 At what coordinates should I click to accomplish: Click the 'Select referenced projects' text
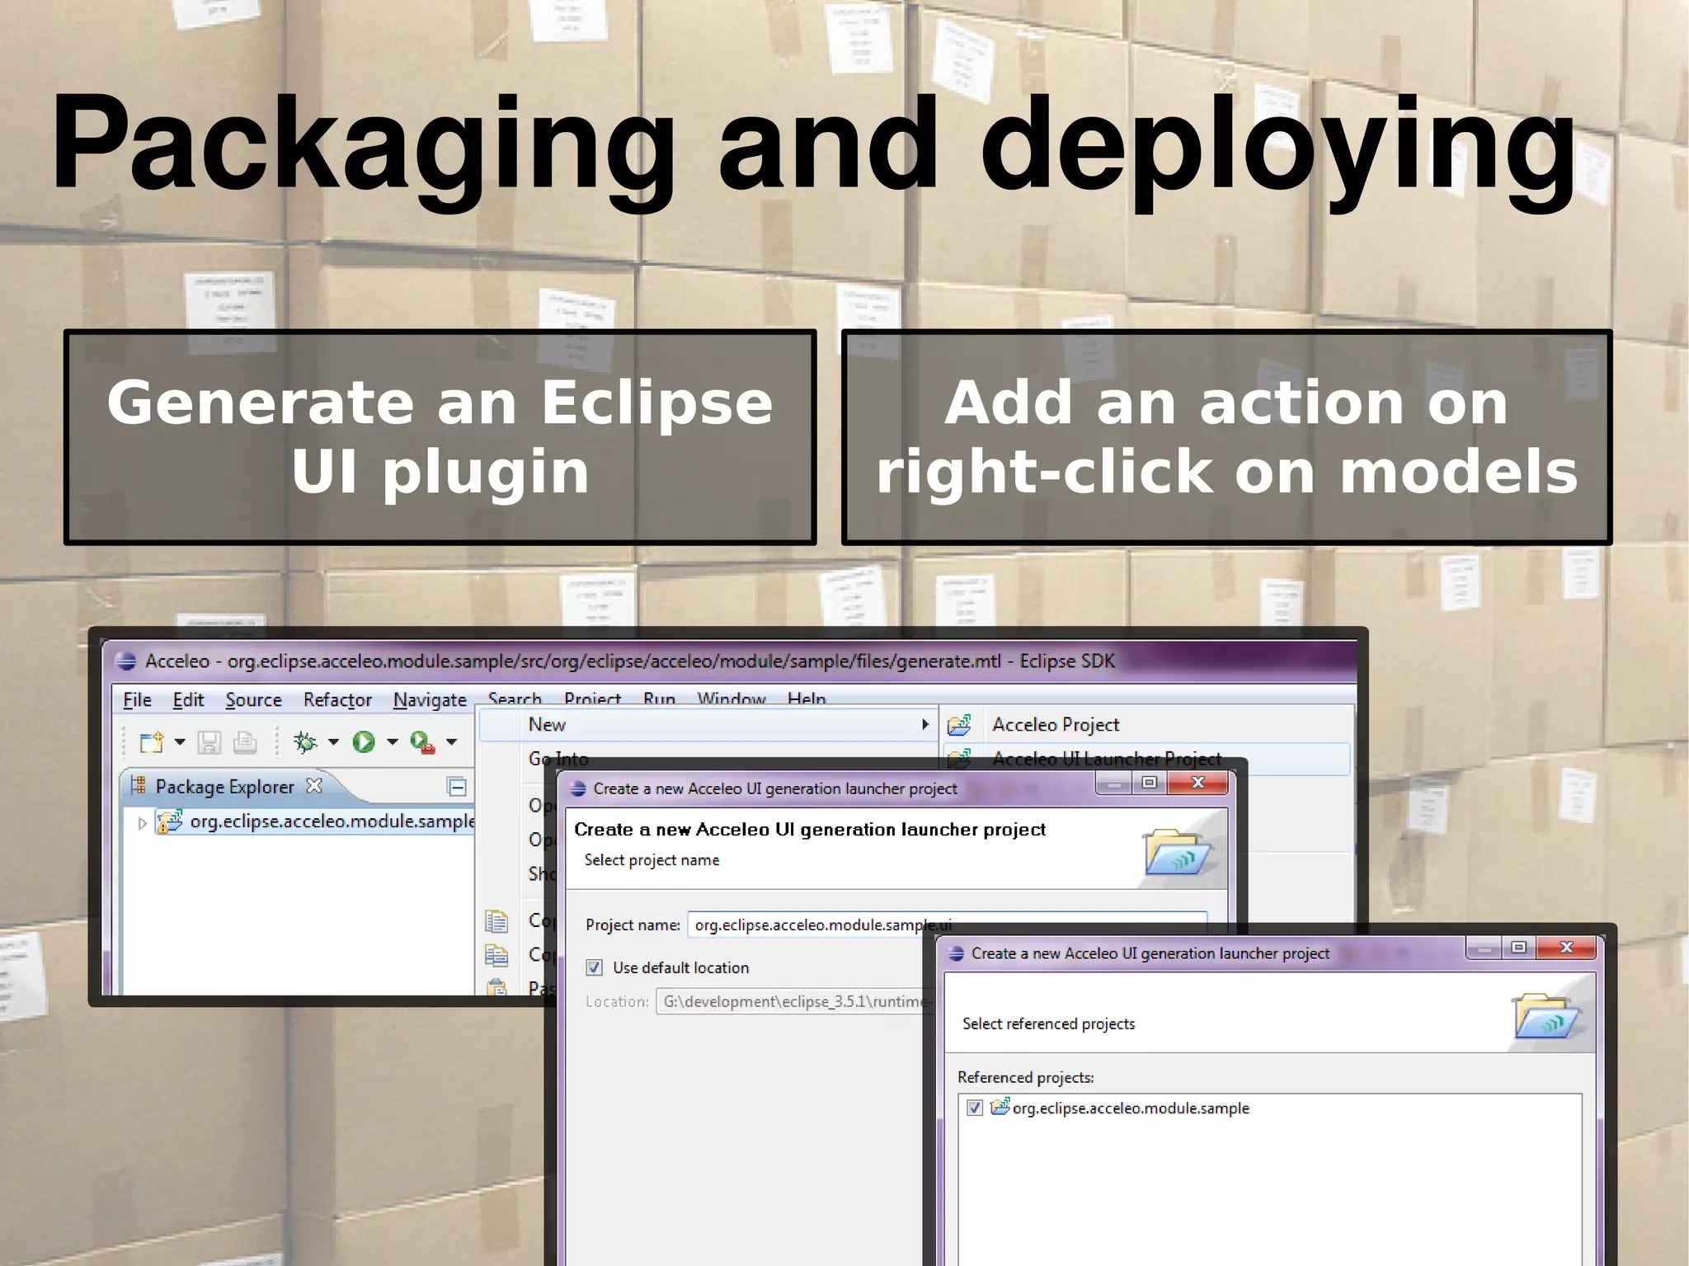pyautogui.click(x=1048, y=1024)
